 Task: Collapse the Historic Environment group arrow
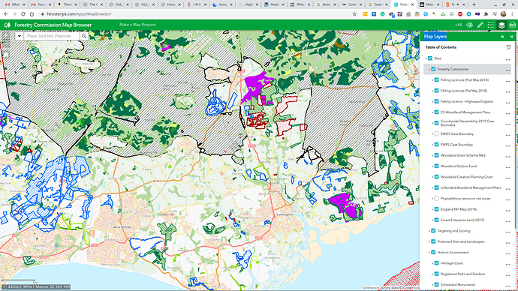(x=429, y=253)
